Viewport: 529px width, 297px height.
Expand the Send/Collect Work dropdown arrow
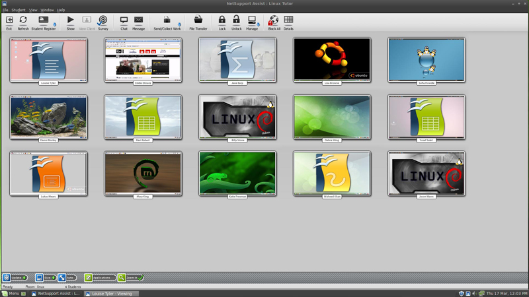click(179, 25)
